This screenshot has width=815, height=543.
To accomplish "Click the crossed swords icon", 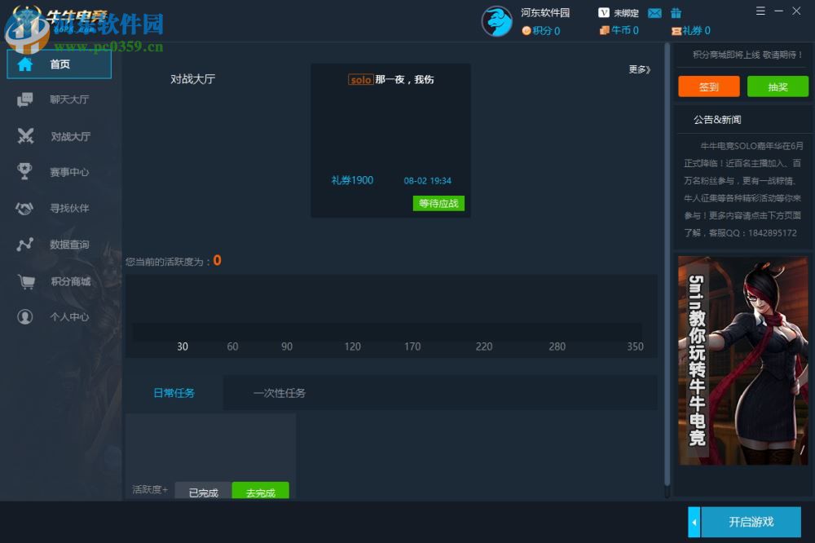I will (25, 136).
